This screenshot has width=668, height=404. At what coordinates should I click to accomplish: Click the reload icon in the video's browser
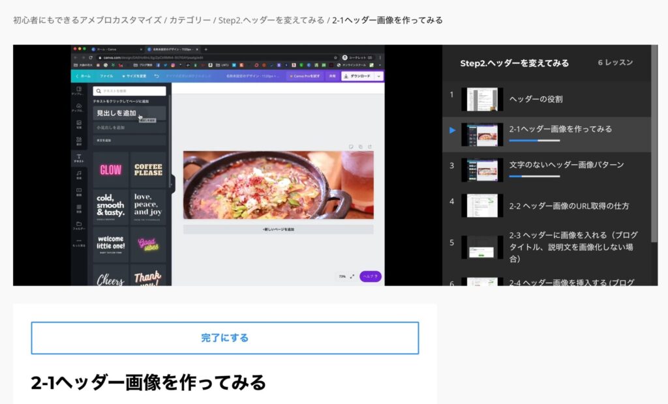click(91, 57)
